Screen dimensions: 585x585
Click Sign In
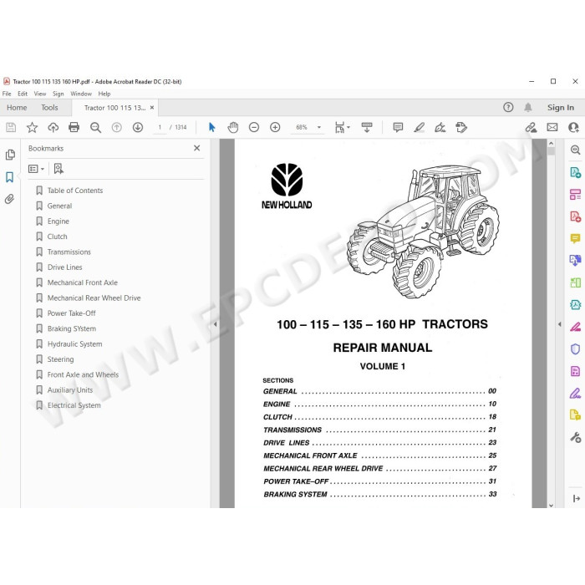(561, 108)
